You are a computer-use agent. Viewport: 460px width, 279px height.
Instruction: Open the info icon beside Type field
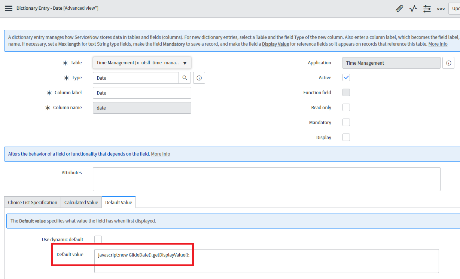click(199, 77)
